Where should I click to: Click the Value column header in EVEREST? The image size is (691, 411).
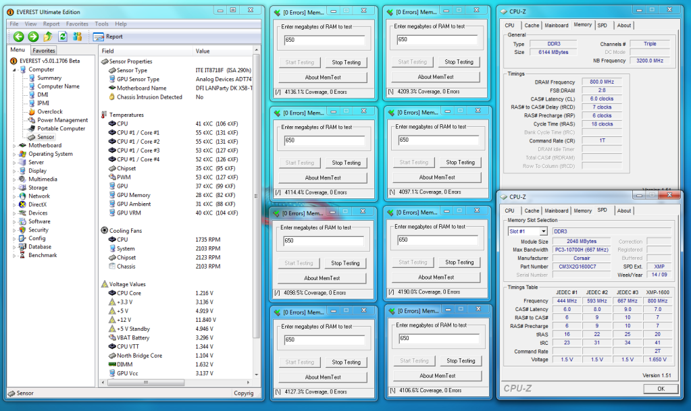[223, 51]
